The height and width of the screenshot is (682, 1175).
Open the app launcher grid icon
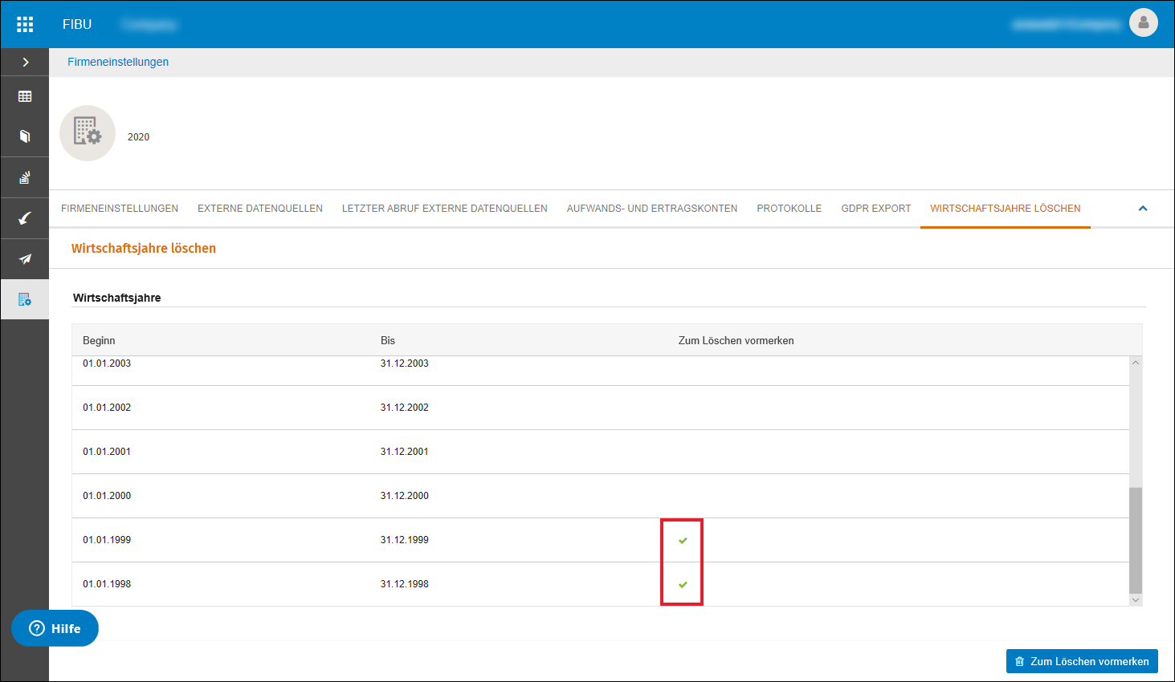tap(25, 24)
